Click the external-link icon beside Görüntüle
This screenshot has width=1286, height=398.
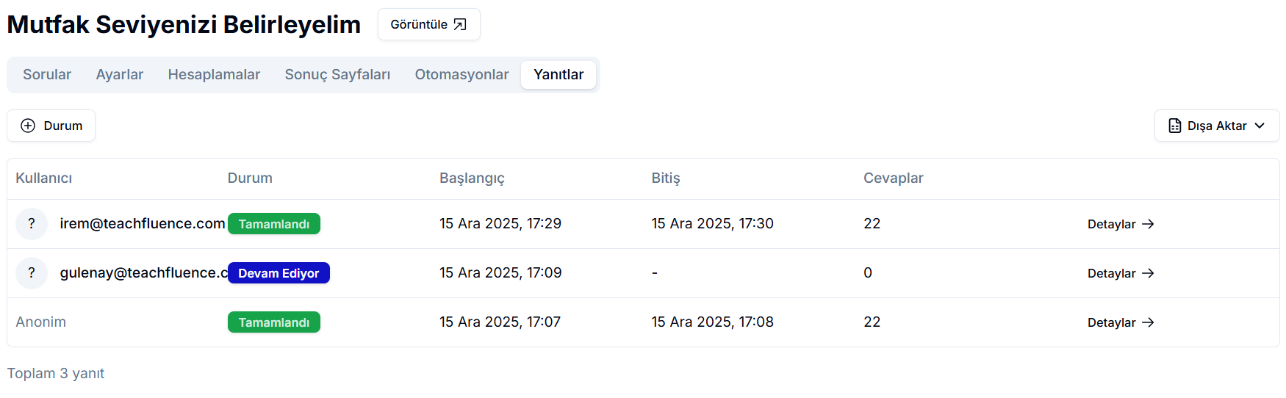460,25
